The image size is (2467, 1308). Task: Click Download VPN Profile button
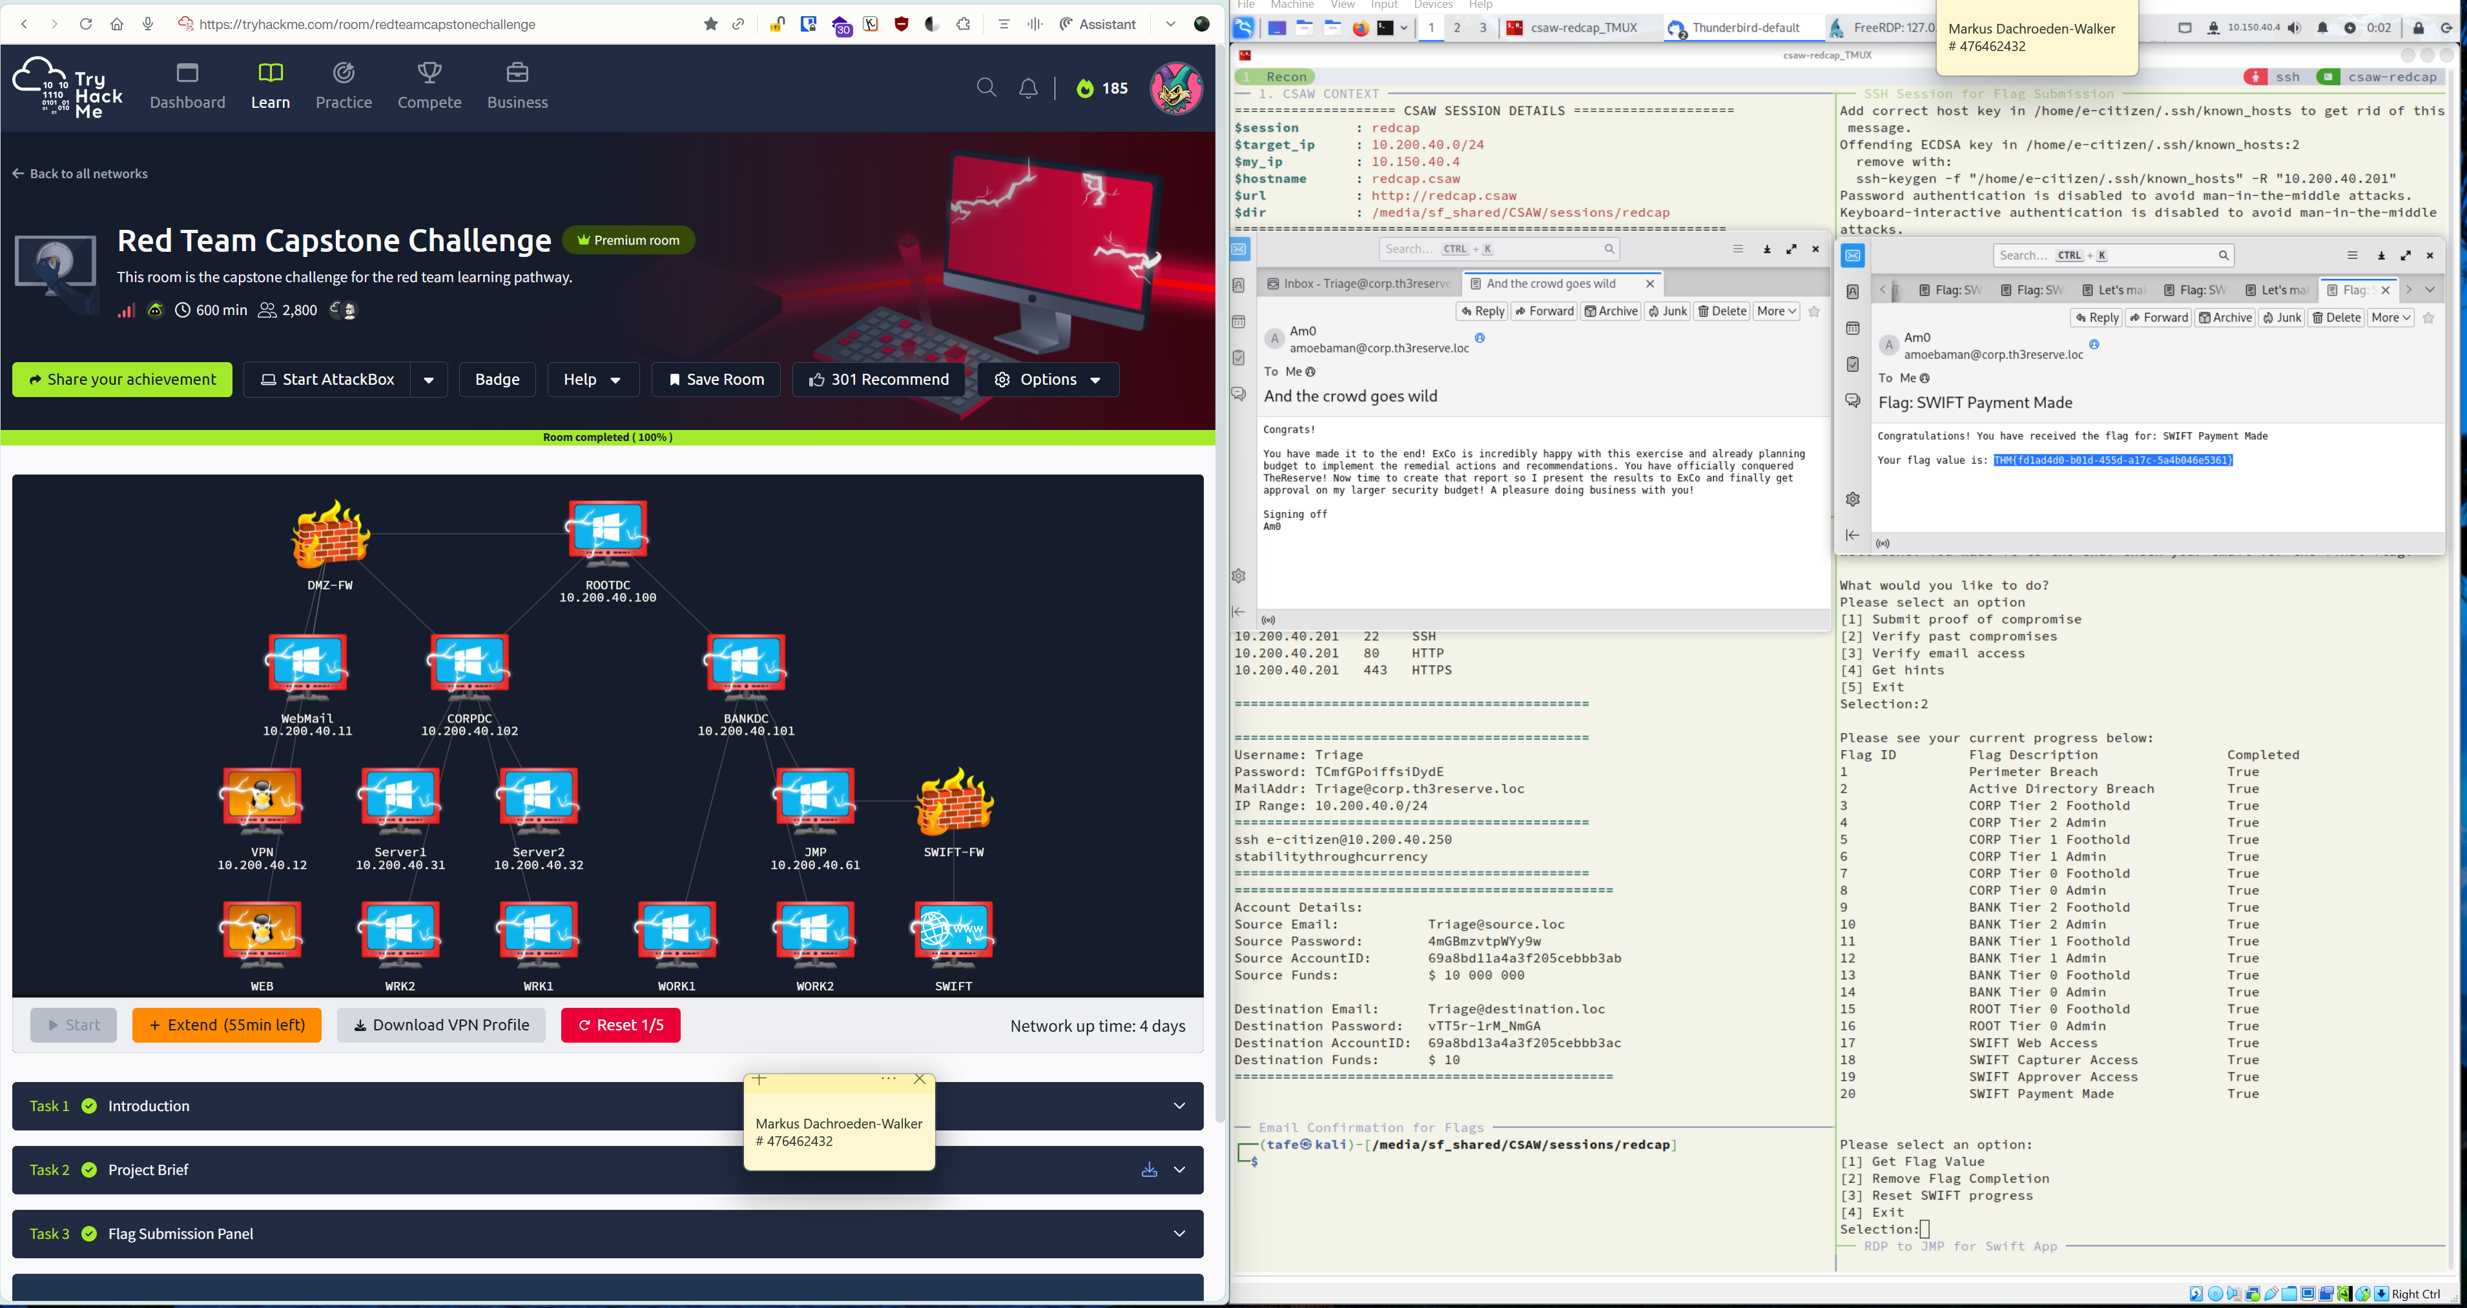(x=440, y=1025)
